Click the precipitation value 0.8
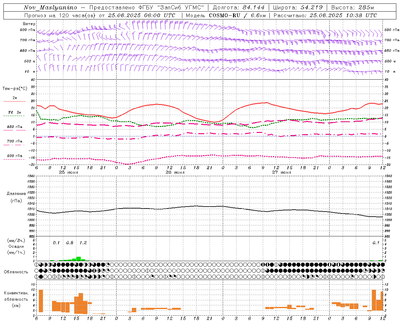This screenshot has width=401, height=321. coord(70,243)
